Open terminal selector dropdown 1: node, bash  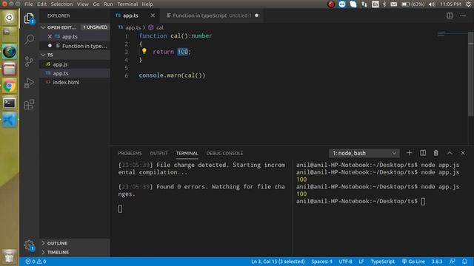[x=364, y=153]
